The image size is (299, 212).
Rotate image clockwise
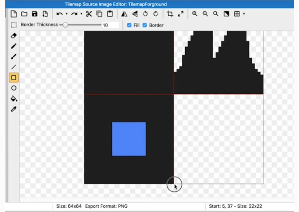point(156,14)
